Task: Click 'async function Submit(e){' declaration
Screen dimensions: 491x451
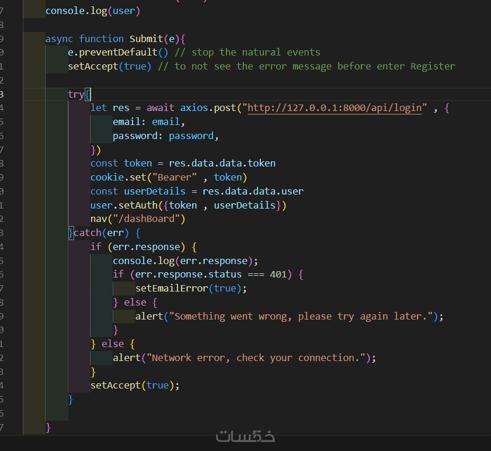Action: pos(116,39)
